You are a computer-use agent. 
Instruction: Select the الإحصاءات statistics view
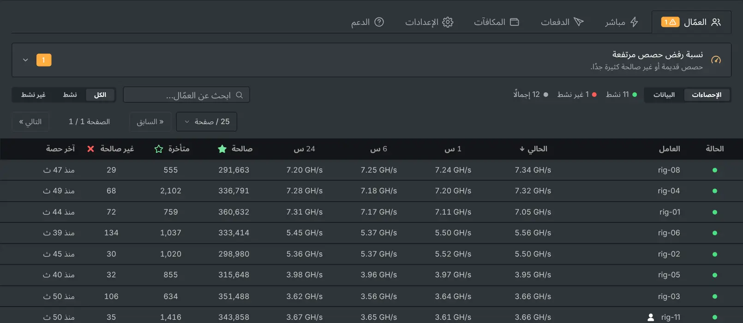tap(707, 95)
